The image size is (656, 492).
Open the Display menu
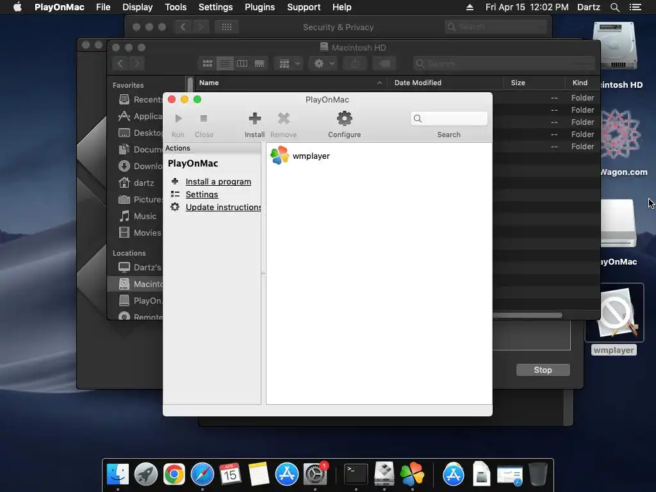(137, 7)
